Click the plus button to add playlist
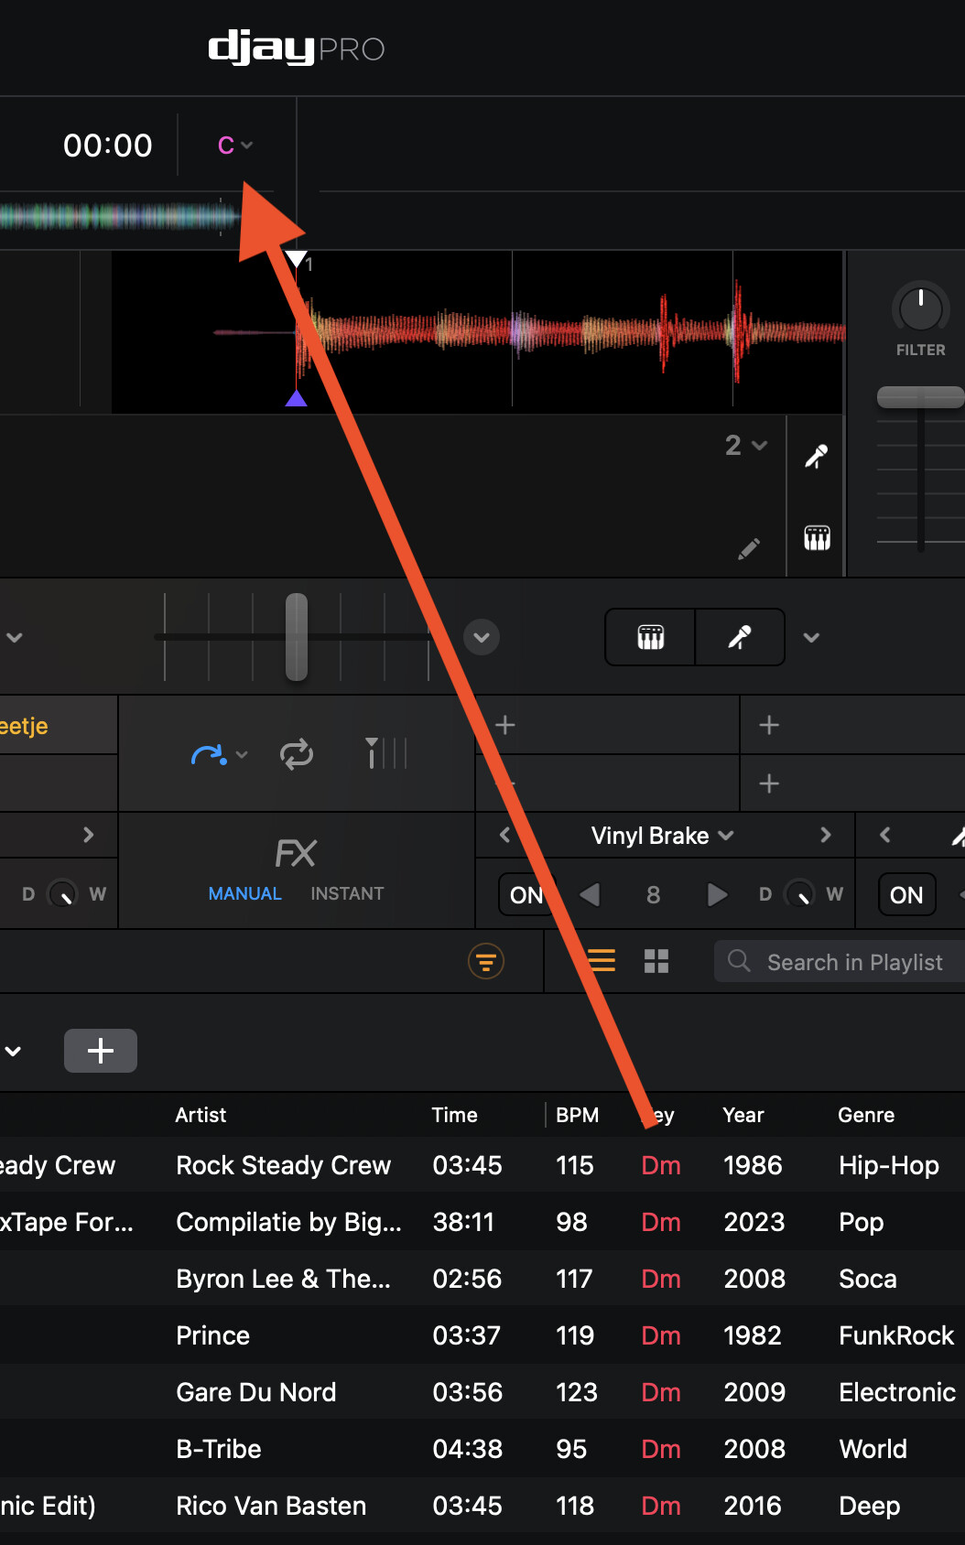Image resolution: width=965 pixels, height=1545 pixels. 101,1050
